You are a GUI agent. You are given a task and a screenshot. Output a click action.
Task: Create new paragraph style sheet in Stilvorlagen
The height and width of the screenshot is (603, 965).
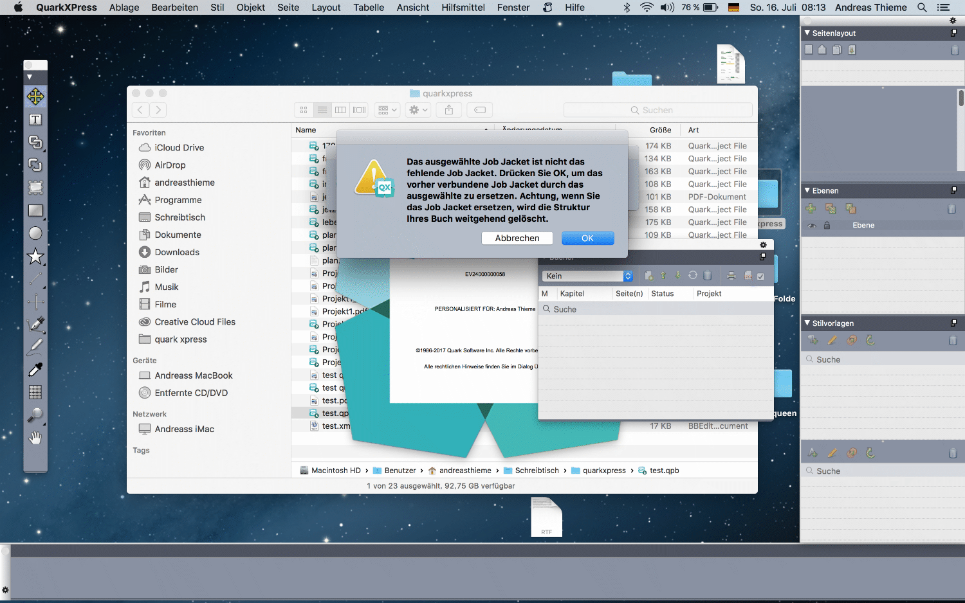[x=813, y=340]
